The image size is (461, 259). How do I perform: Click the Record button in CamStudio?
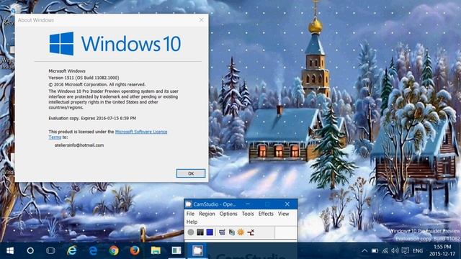click(191, 232)
